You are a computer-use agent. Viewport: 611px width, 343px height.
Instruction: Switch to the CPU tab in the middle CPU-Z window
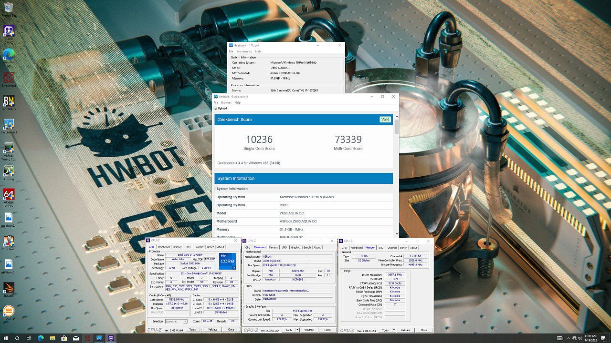point(248,248)
